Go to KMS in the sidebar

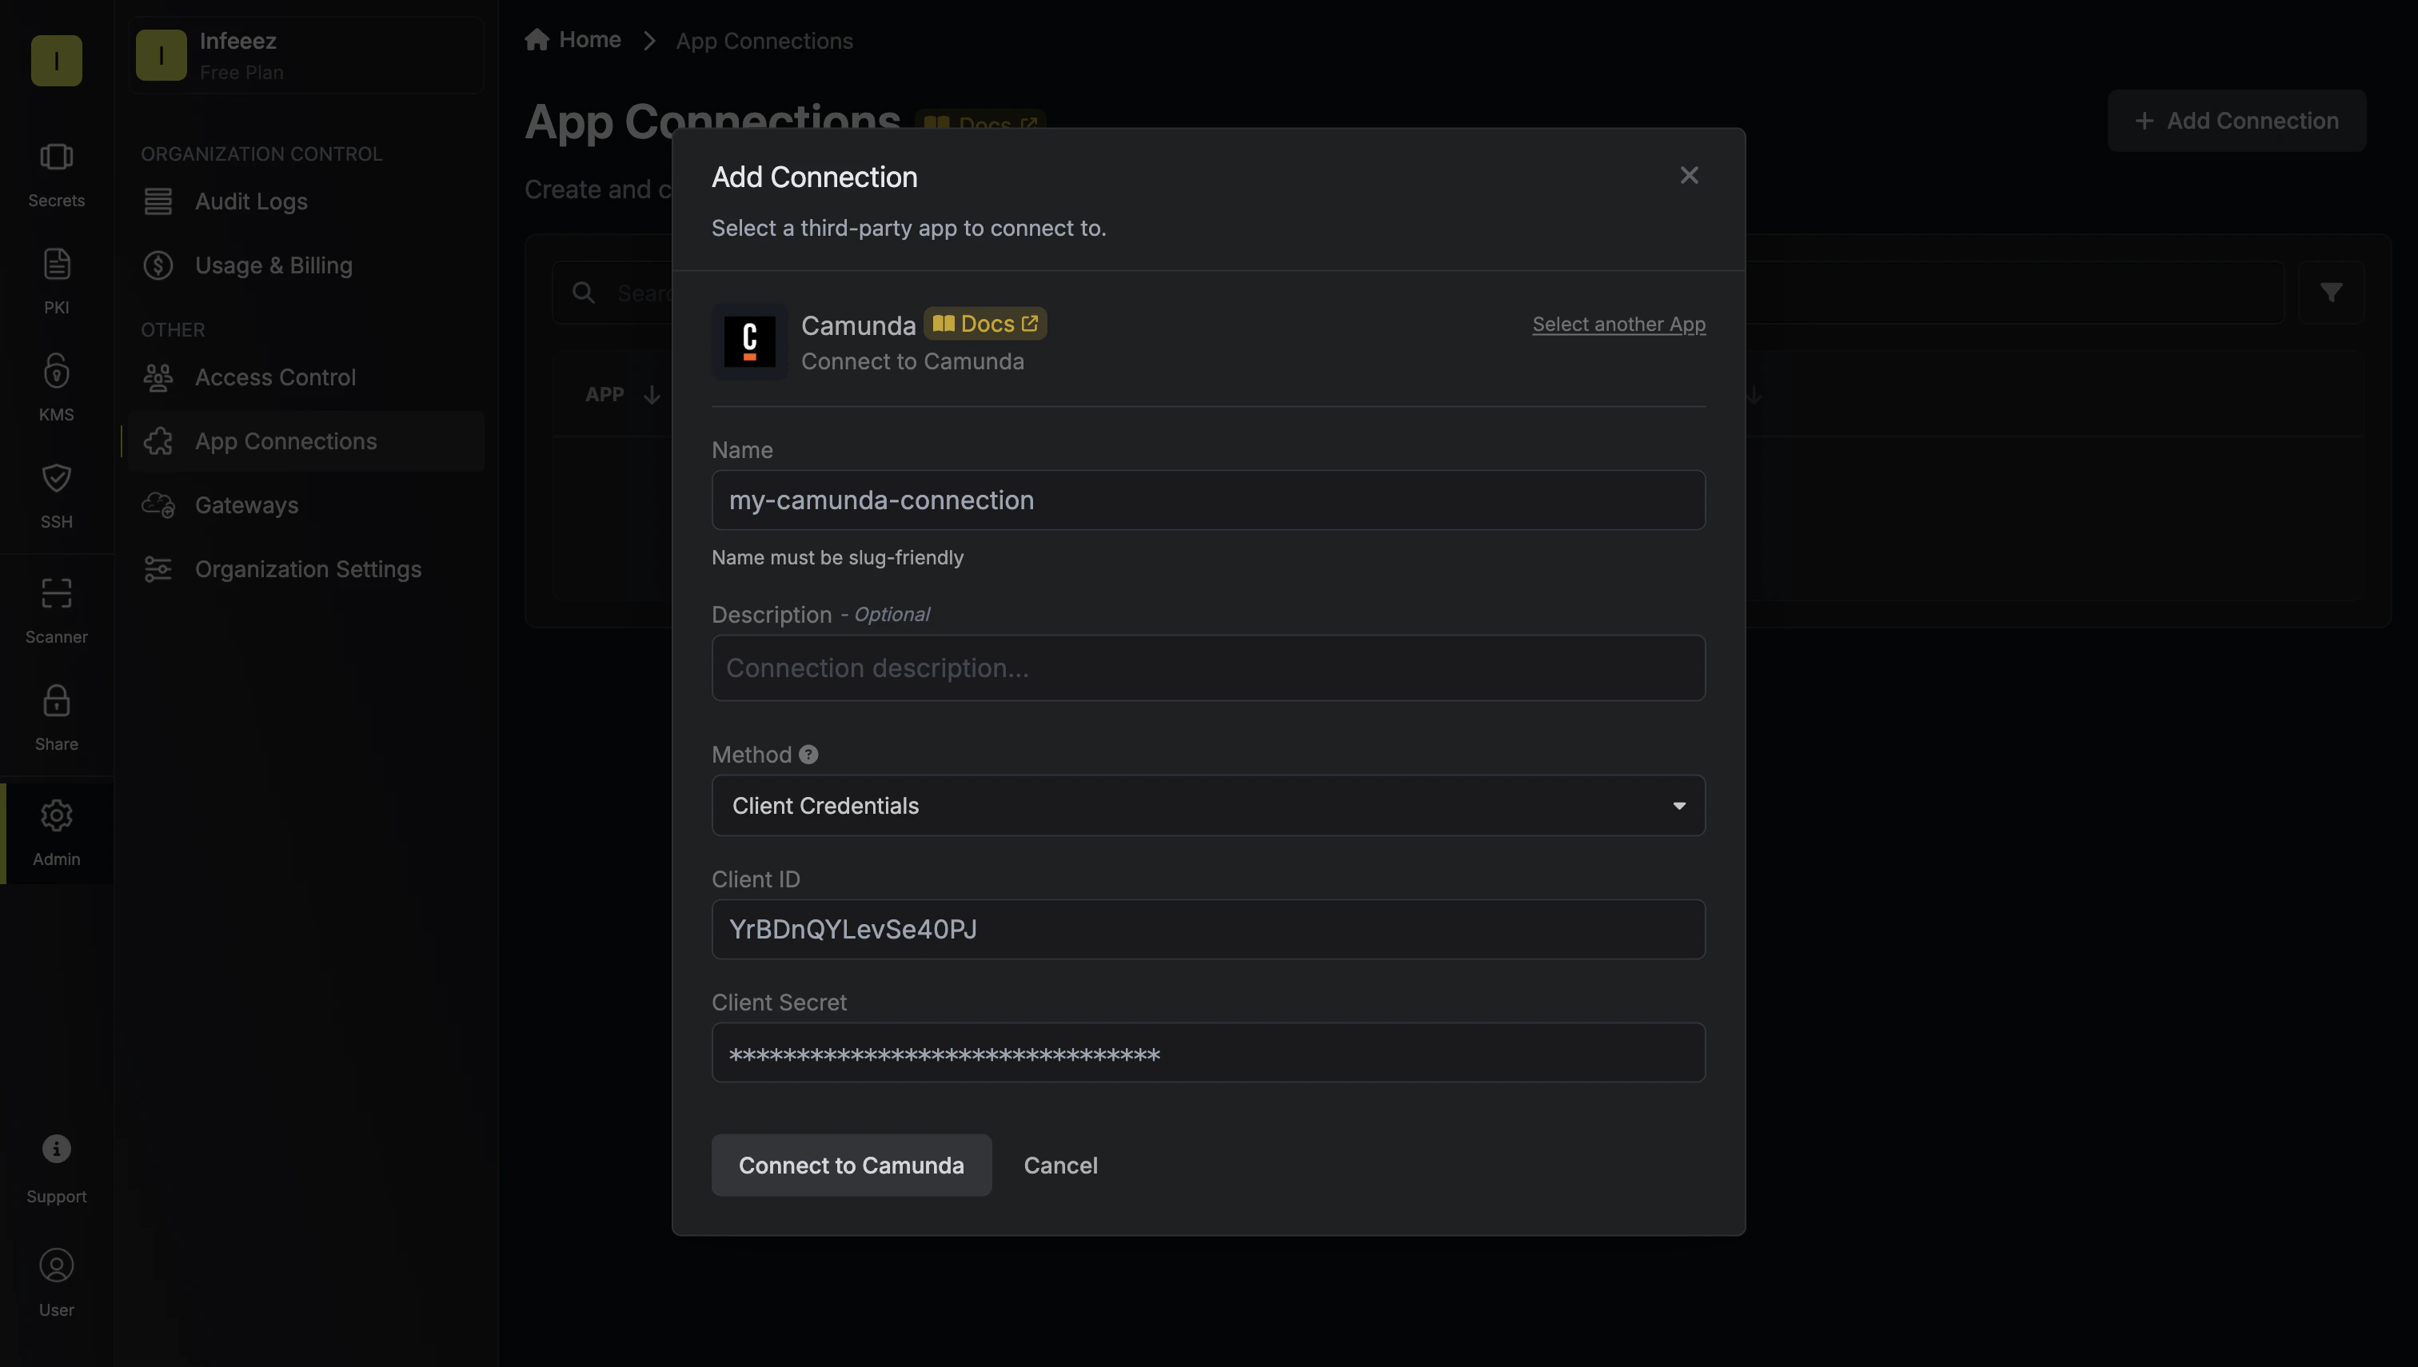pyautogui.click(x=56, y=389)
